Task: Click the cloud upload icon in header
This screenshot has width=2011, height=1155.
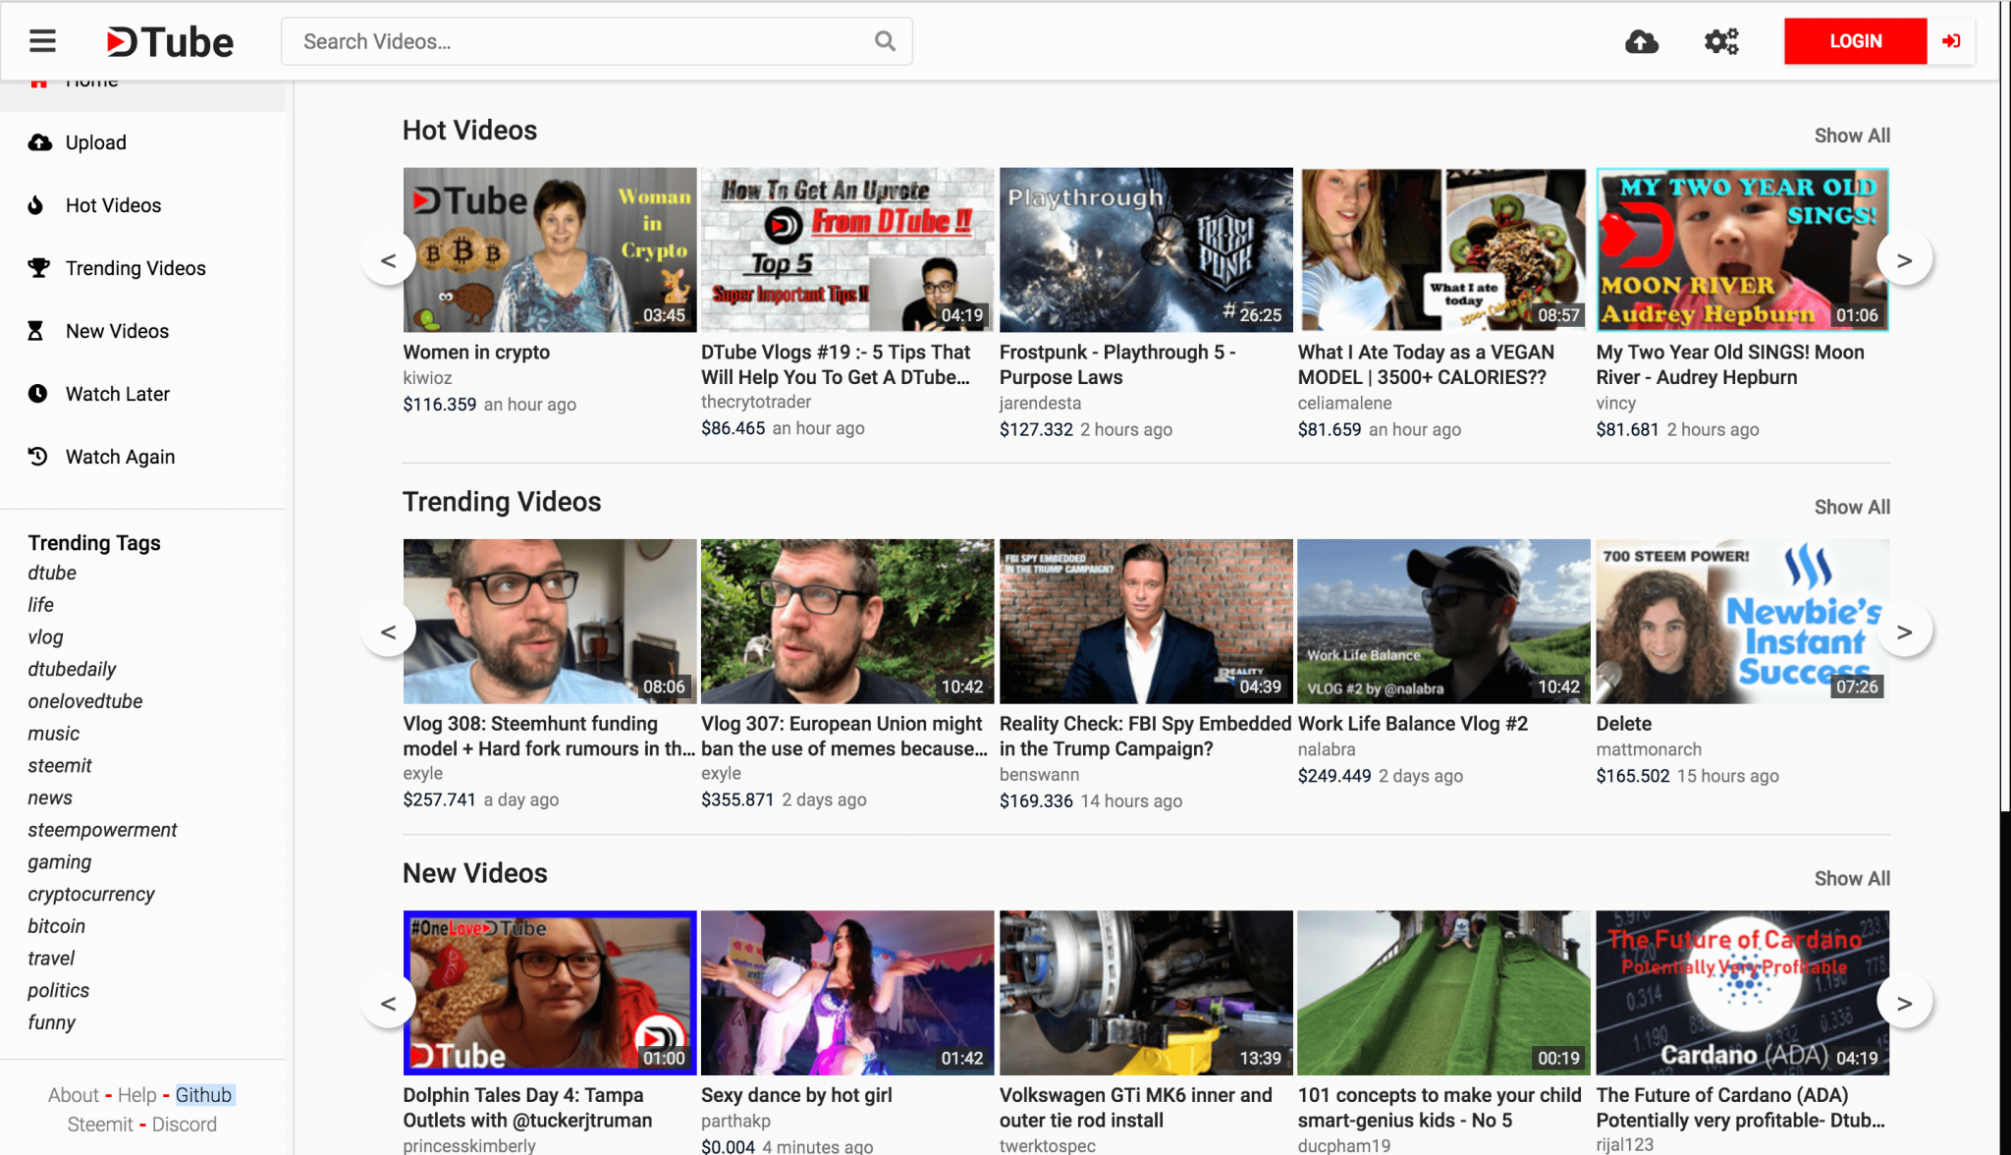Action: (x=1642, y=41)
